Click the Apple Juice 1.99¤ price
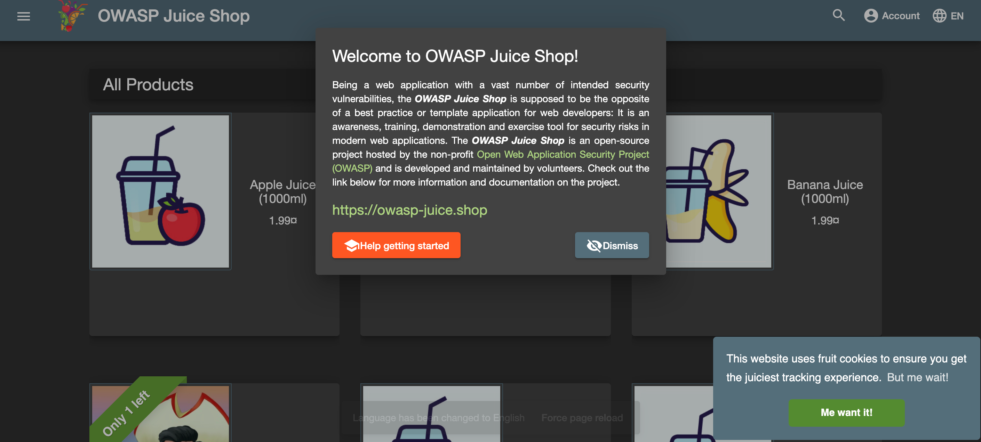 pos(282,220)
